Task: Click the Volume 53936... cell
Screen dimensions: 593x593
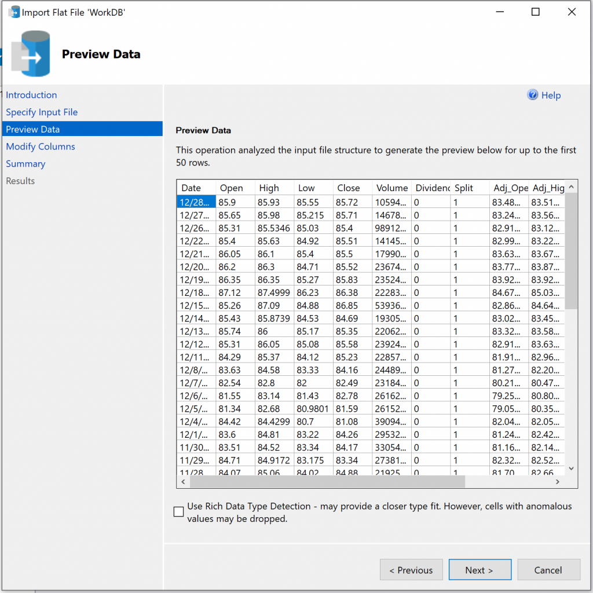Action: pyautogui.click(x=392, y=305)
